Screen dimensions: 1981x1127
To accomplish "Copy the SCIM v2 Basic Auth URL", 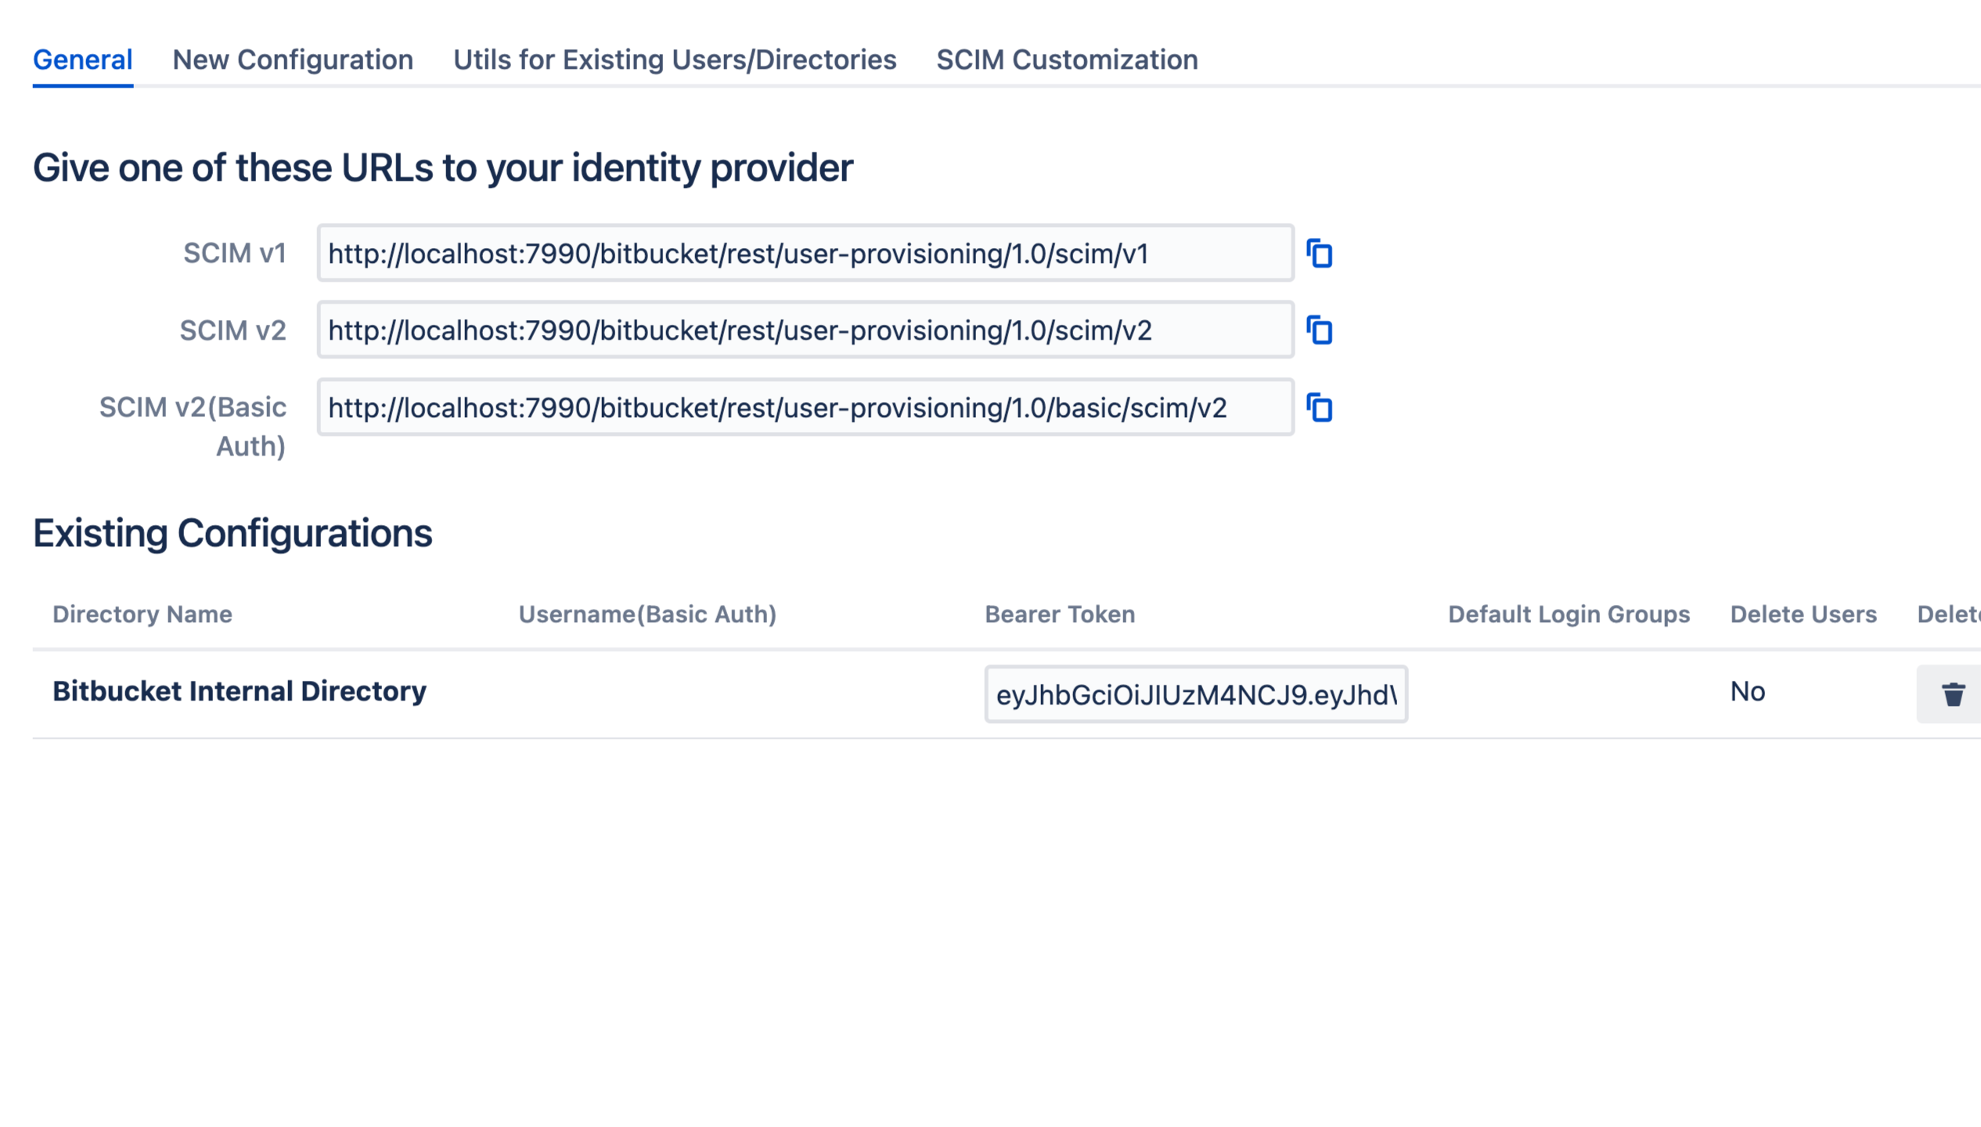I will click(1319, 408).
